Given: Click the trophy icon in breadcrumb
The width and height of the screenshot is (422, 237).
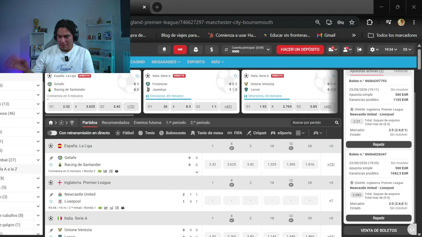Looking at the screenshot, I should tap(72, 122).
